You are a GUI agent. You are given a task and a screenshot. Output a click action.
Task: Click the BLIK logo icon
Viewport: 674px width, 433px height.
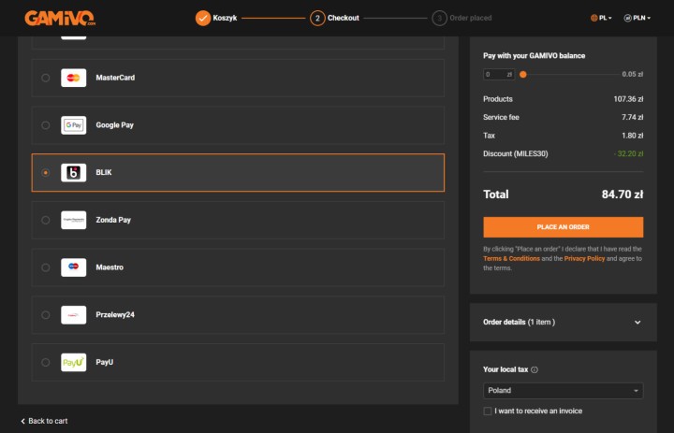tap(74, 173)
